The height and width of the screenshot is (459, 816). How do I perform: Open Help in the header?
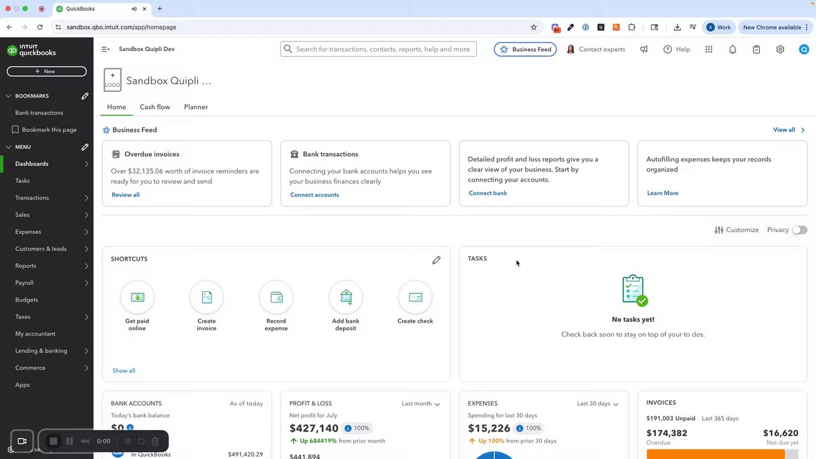tap(676, 49)
